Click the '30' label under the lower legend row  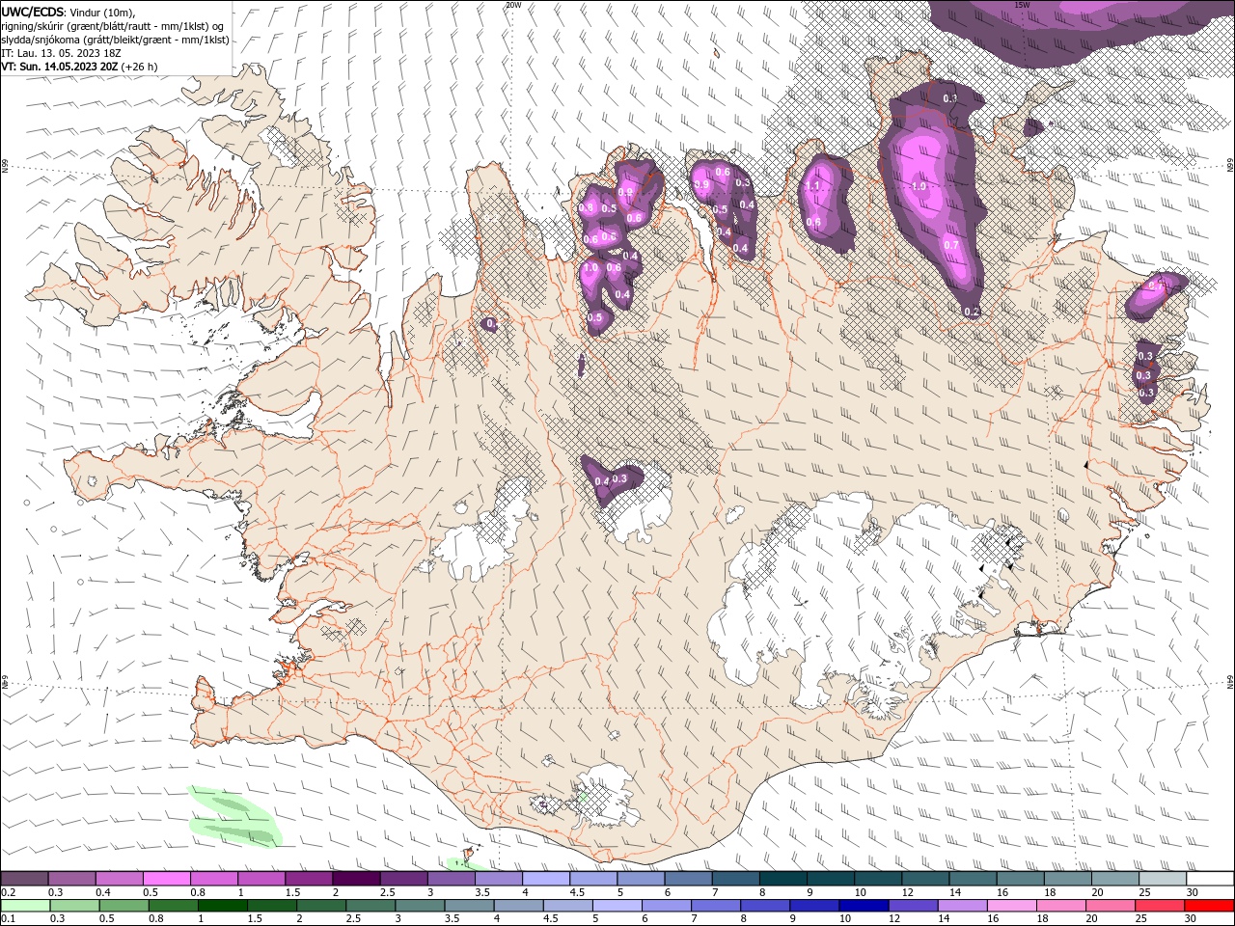(1190, 919)
